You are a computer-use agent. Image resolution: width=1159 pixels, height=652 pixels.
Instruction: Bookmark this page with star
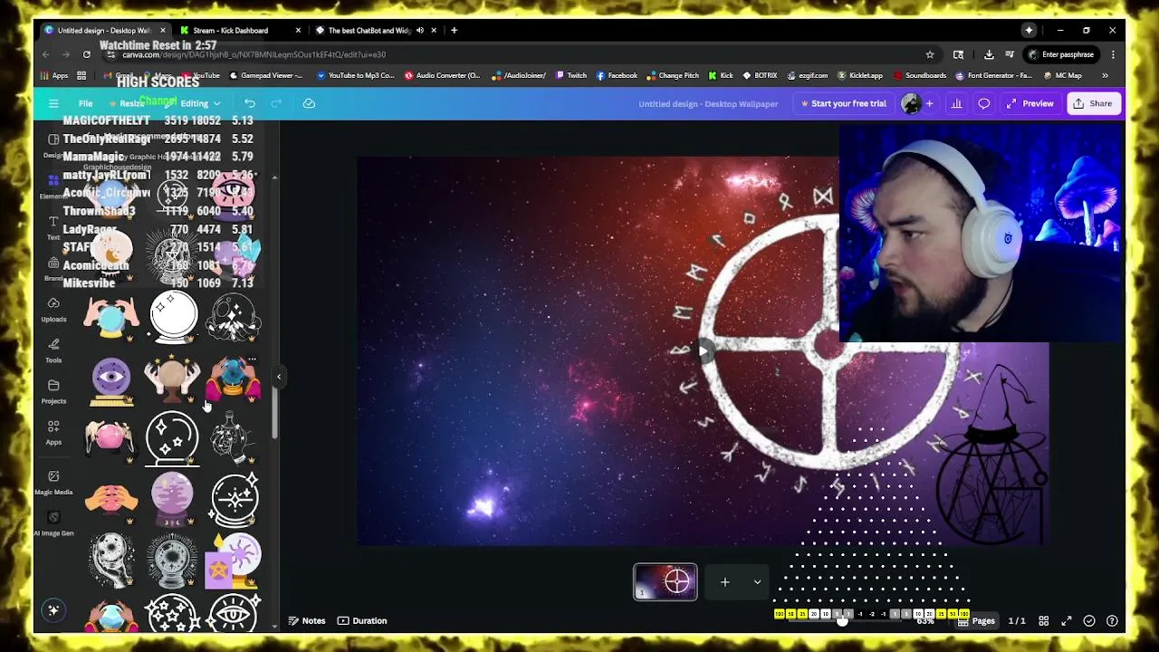tap(929, 54)
